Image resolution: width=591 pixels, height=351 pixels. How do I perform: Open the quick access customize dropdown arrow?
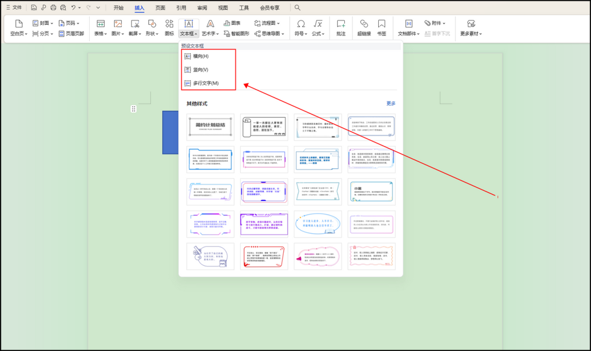click(98, 8)
